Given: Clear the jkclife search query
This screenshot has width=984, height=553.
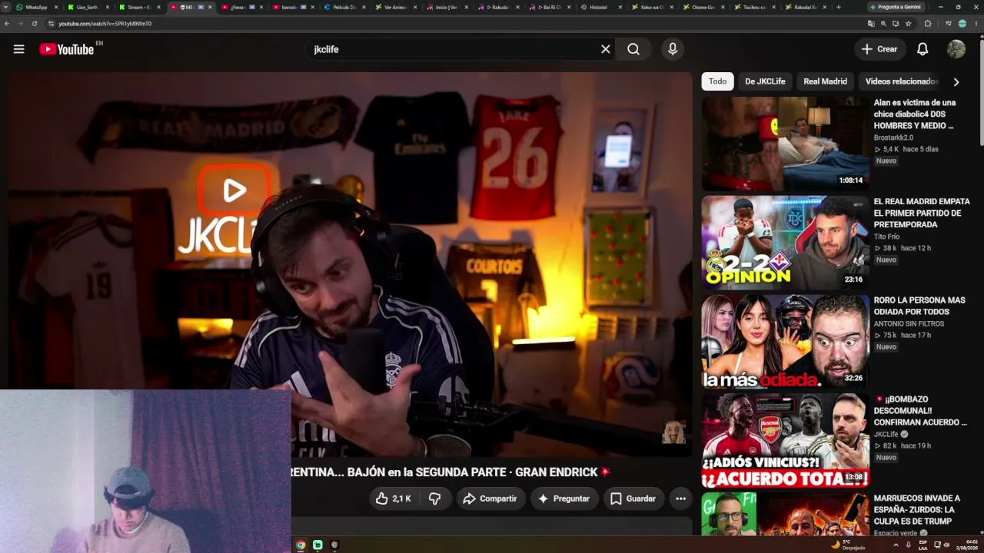Looking at the screenshot, I should [x=606, y=49].
